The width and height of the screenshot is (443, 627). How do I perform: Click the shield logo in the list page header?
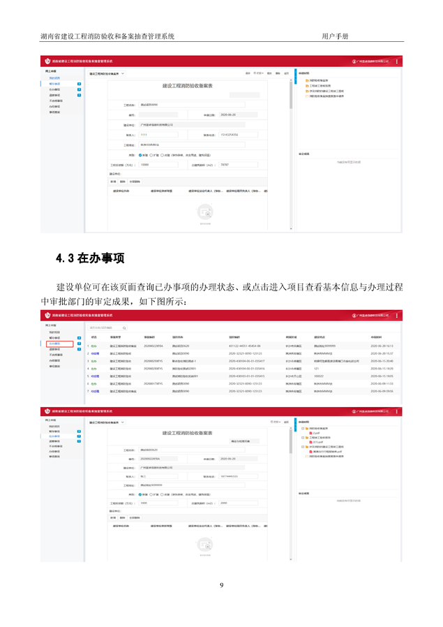[46, 315]
